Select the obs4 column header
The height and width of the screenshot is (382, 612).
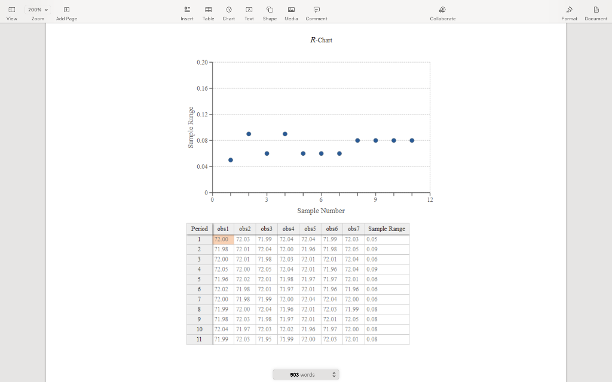click(x=289, y=229)
